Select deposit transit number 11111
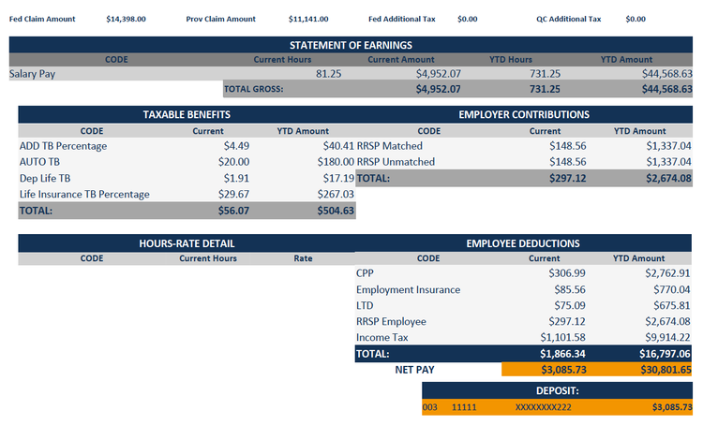 tap(464, 407)
